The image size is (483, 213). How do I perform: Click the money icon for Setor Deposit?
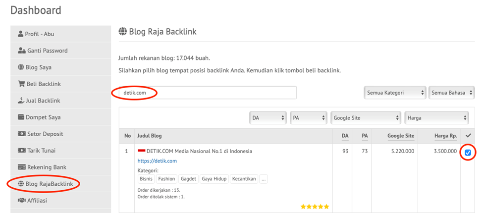21,134
